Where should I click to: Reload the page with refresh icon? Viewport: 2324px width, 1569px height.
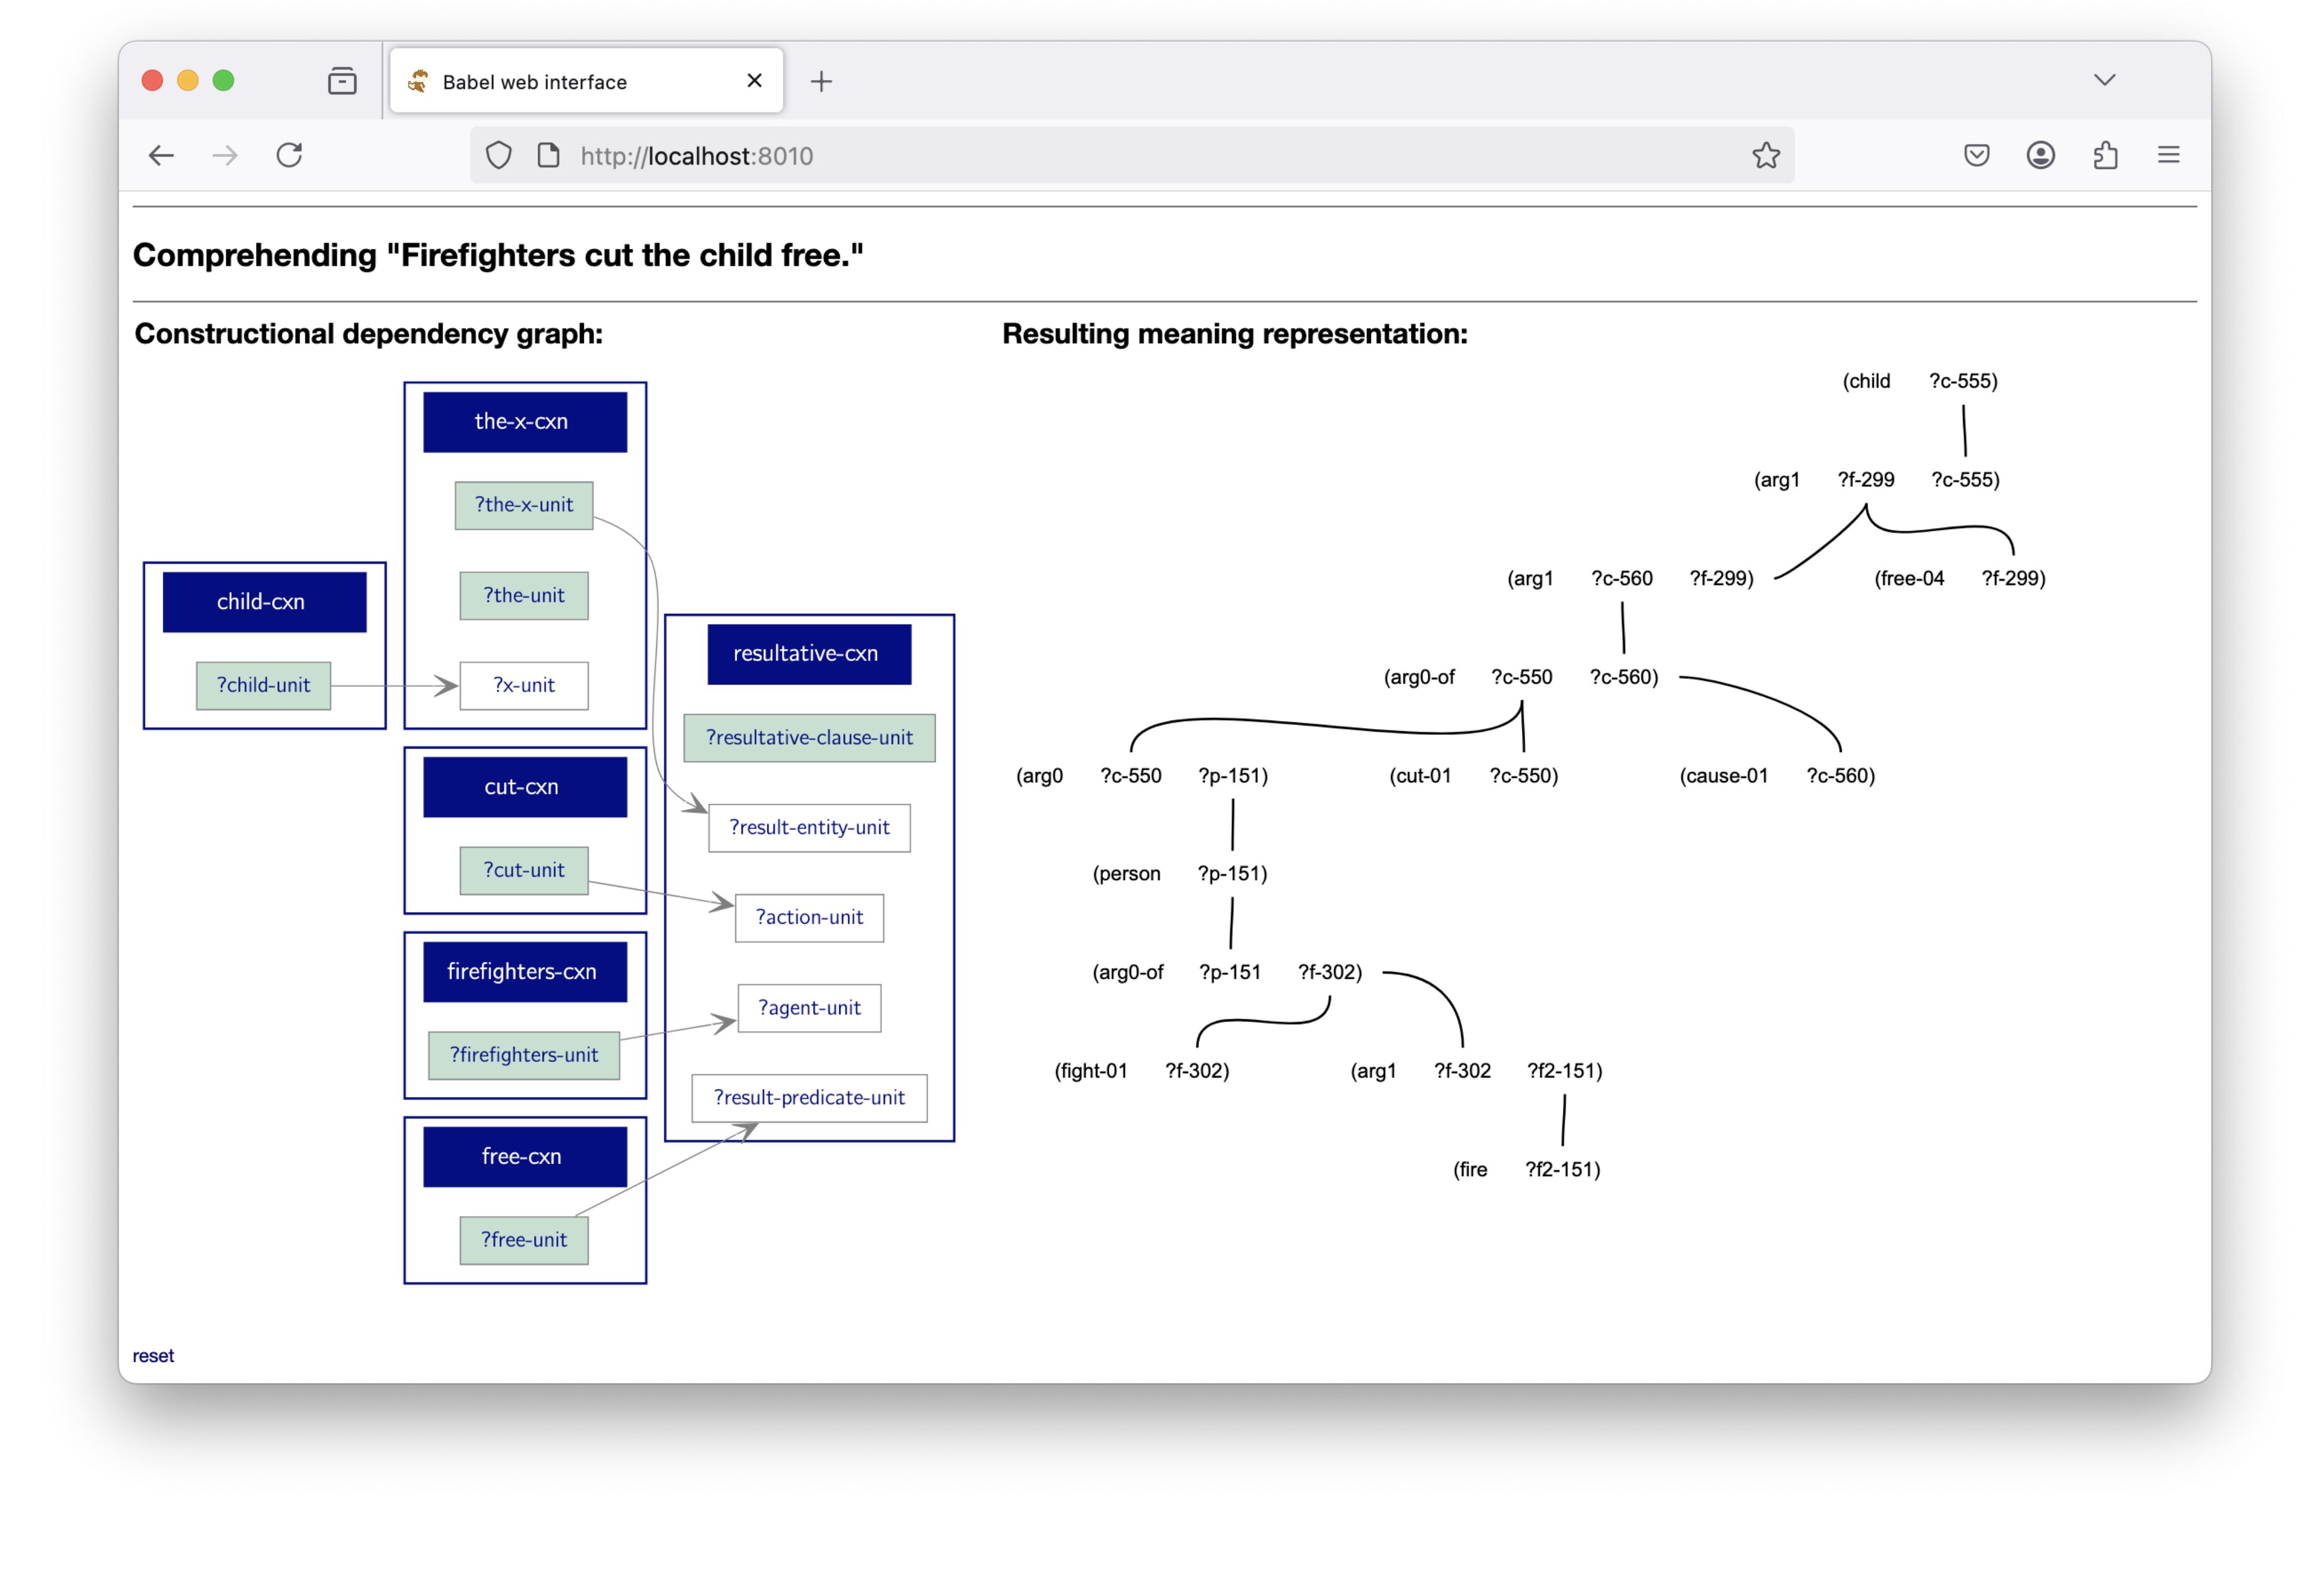pyautogui.click(x=290, y=155)
